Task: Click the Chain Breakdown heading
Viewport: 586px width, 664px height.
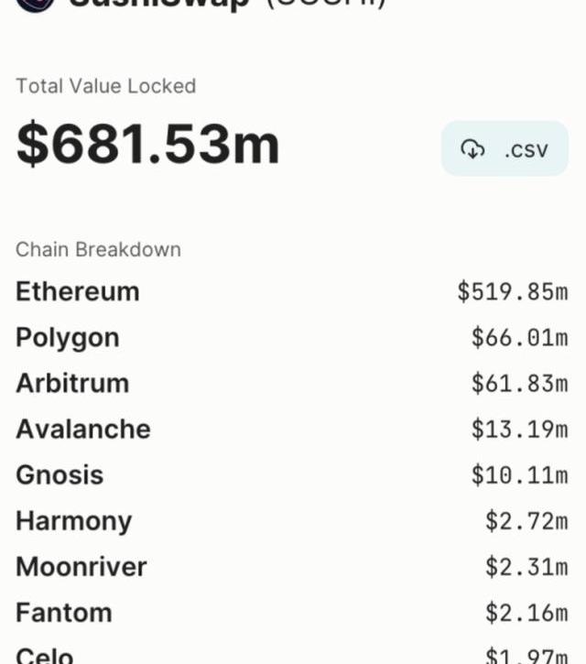Action: point(98,249)
